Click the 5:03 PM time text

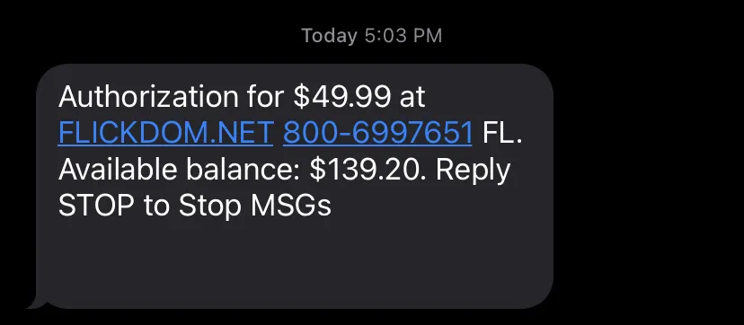pyautogui.click(x=403, y=36)
